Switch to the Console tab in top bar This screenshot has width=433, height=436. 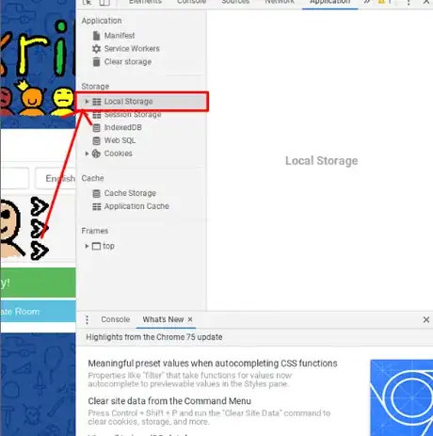point(191,2)
